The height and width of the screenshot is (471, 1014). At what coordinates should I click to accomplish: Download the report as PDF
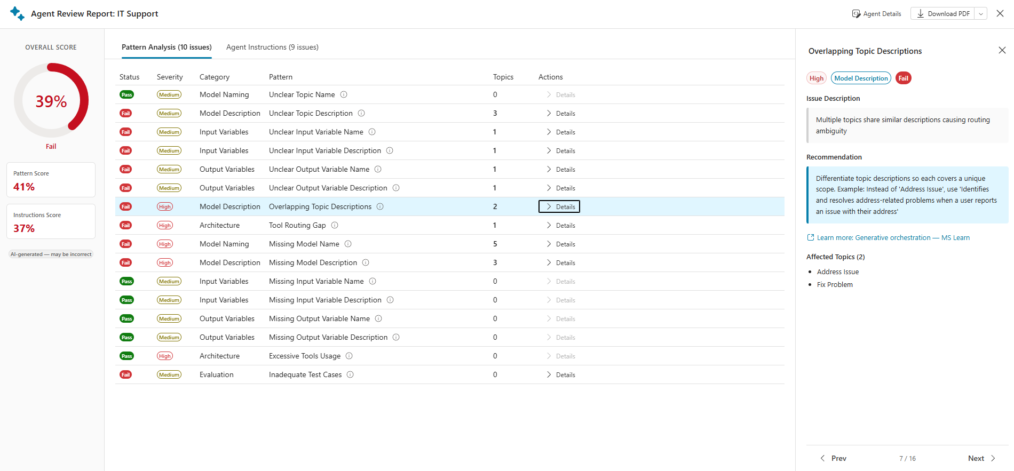click(943, 14)
